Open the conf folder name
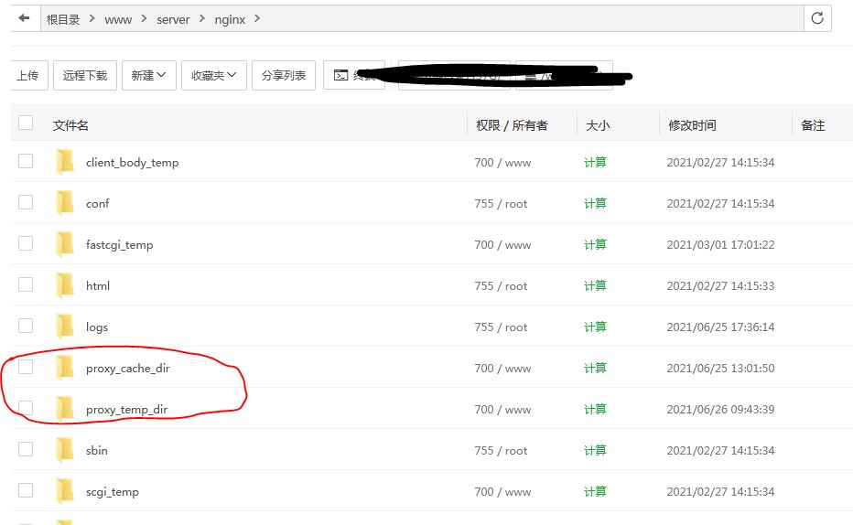853x525 pixels. [97, 204]
